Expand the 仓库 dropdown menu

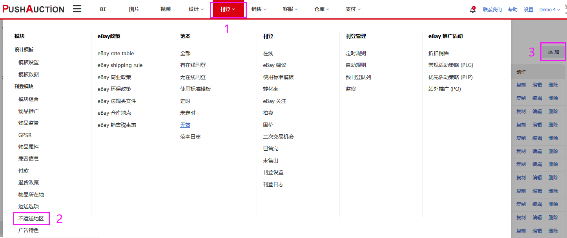pyautogui.click(x=322, y=9)
